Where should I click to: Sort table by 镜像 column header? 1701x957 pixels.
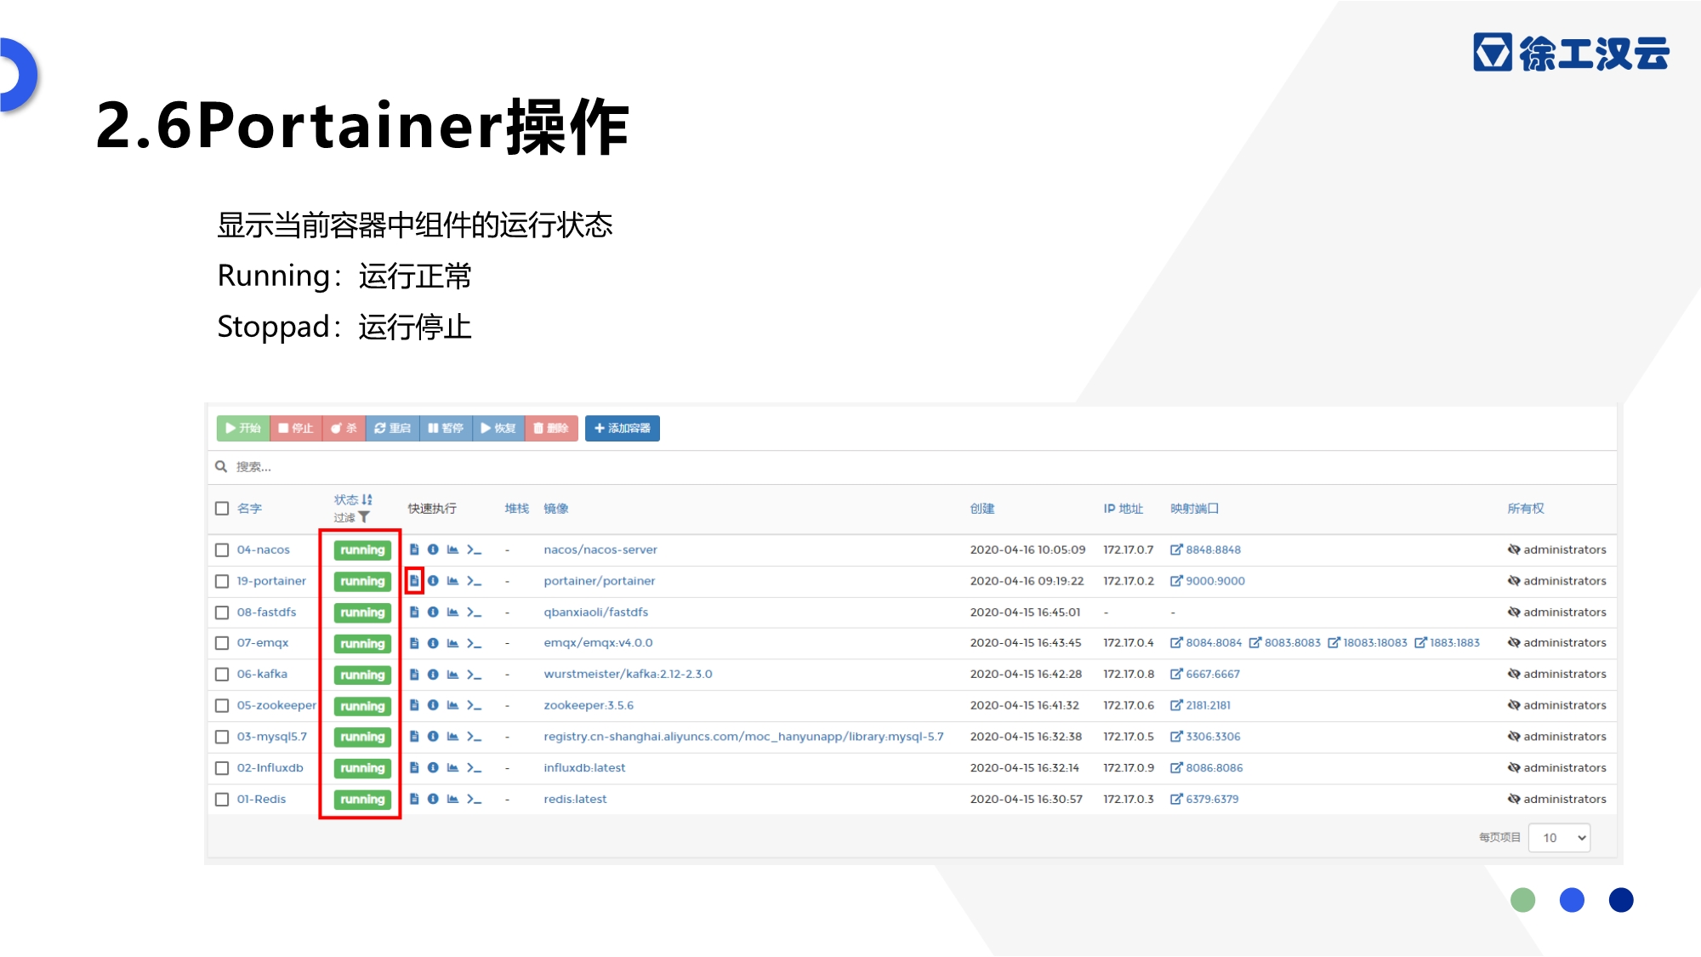coord(556,509)
